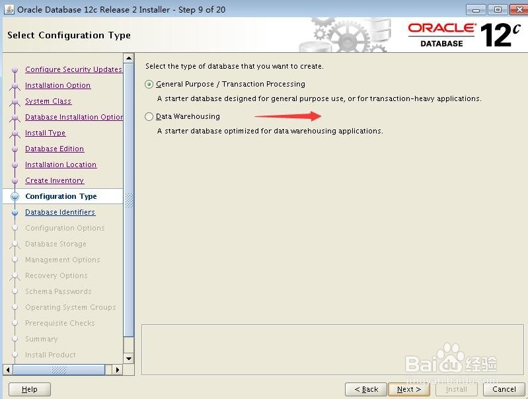Click the Installation Location step bullet icon
The width and height of the screenshot is (528, 399).
tap(15, 164)
